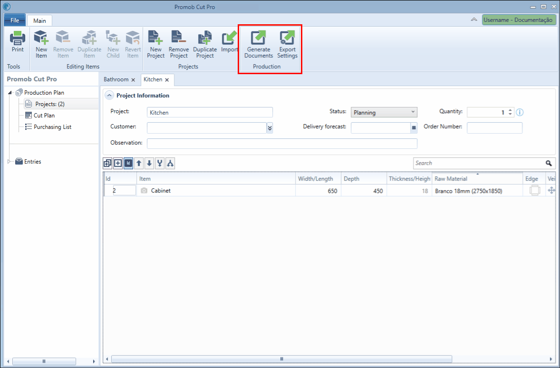The width and height of the screenshot is (560, 368).
Task: Click the up arrow icon above the grid
Action: [139, 163]
